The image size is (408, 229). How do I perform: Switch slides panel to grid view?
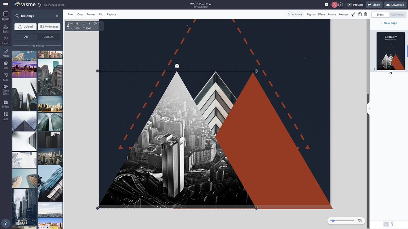(386, 224)
